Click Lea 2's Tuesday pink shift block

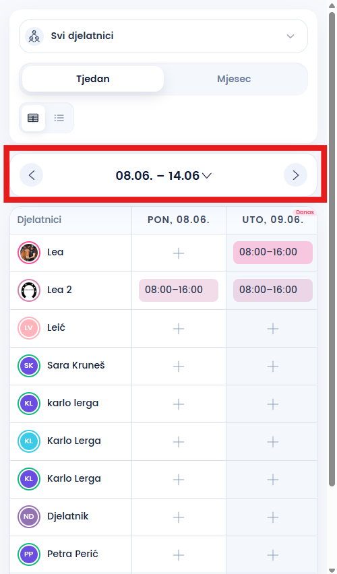click(273, 290)
